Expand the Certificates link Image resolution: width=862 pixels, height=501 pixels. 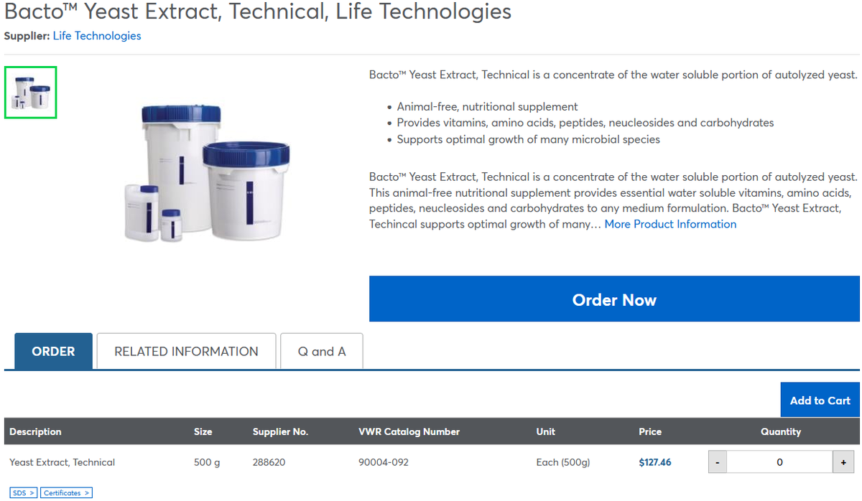66,493
